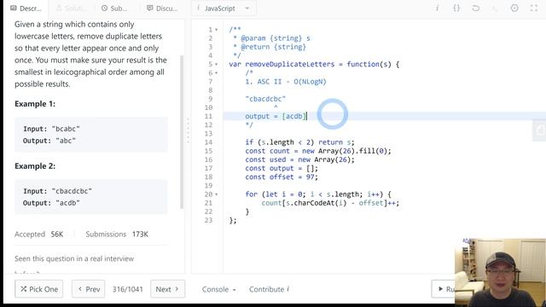Collapse the for loop fold on line 20
The image size is (546, 307).
216,194
